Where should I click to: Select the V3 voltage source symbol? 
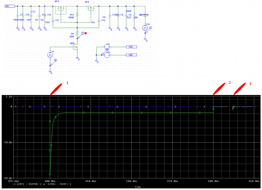(107, 55)
